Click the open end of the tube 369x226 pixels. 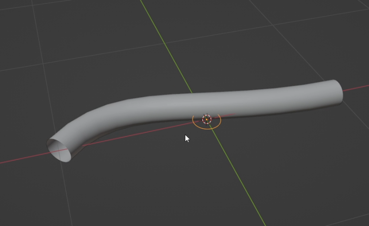(x=59, y=150)
